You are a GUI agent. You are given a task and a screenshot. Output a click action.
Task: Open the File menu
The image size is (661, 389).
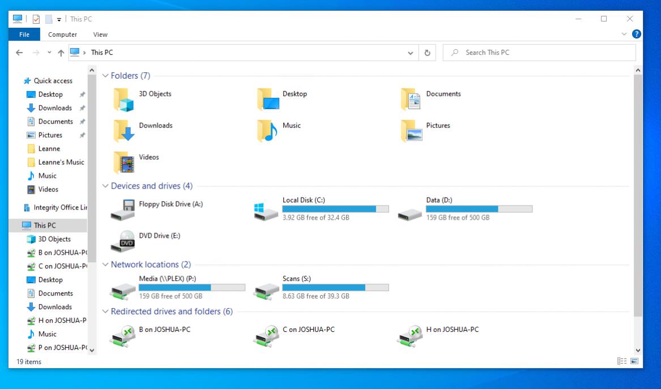pos(24,35)
